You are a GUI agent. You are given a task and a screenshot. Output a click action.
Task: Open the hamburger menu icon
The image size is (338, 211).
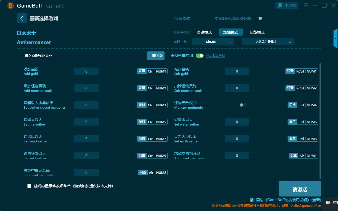(306, 5)
